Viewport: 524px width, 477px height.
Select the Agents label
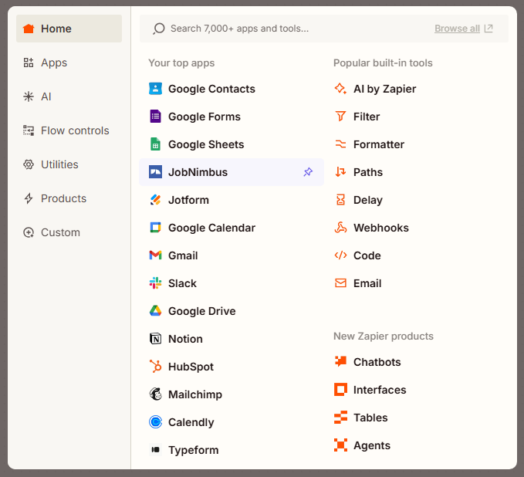pos(372,445)
